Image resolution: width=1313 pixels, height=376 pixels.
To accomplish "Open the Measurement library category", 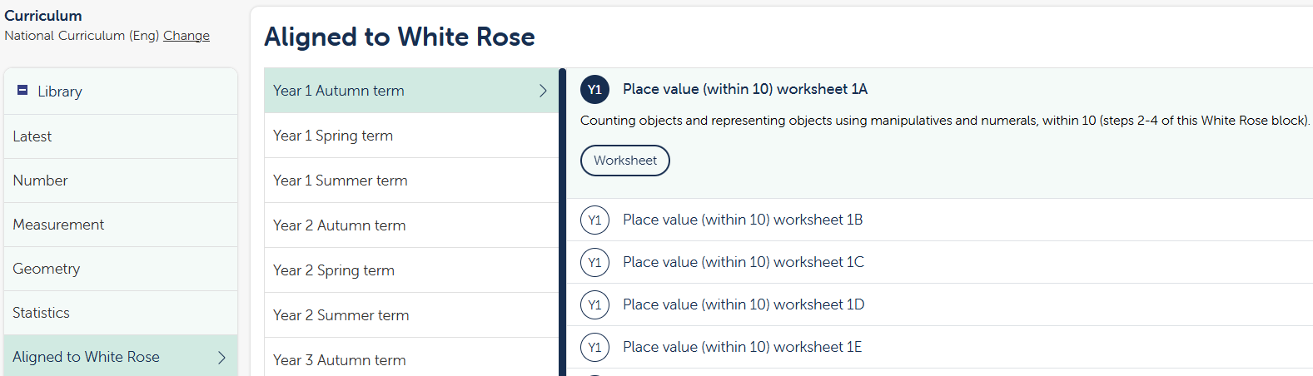I will 121,225.
